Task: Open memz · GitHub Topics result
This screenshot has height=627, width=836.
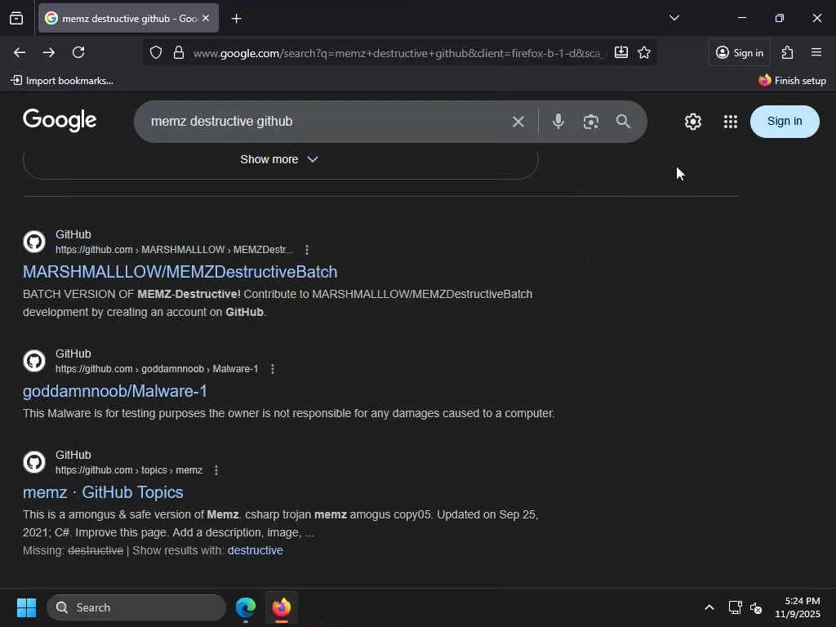Action: coord(103,492)
